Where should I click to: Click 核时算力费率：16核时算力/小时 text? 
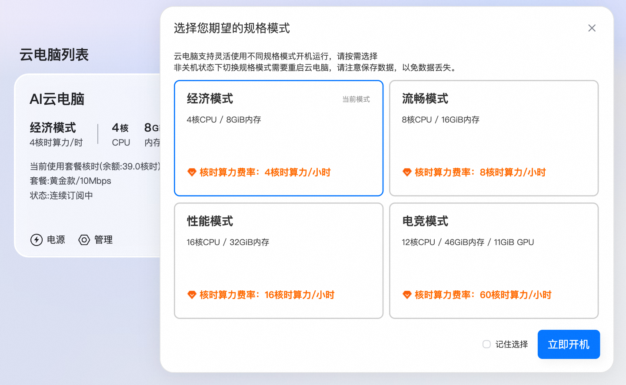(266, 295)
